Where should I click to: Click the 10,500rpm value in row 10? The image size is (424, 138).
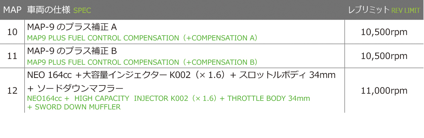coord(384,32)
